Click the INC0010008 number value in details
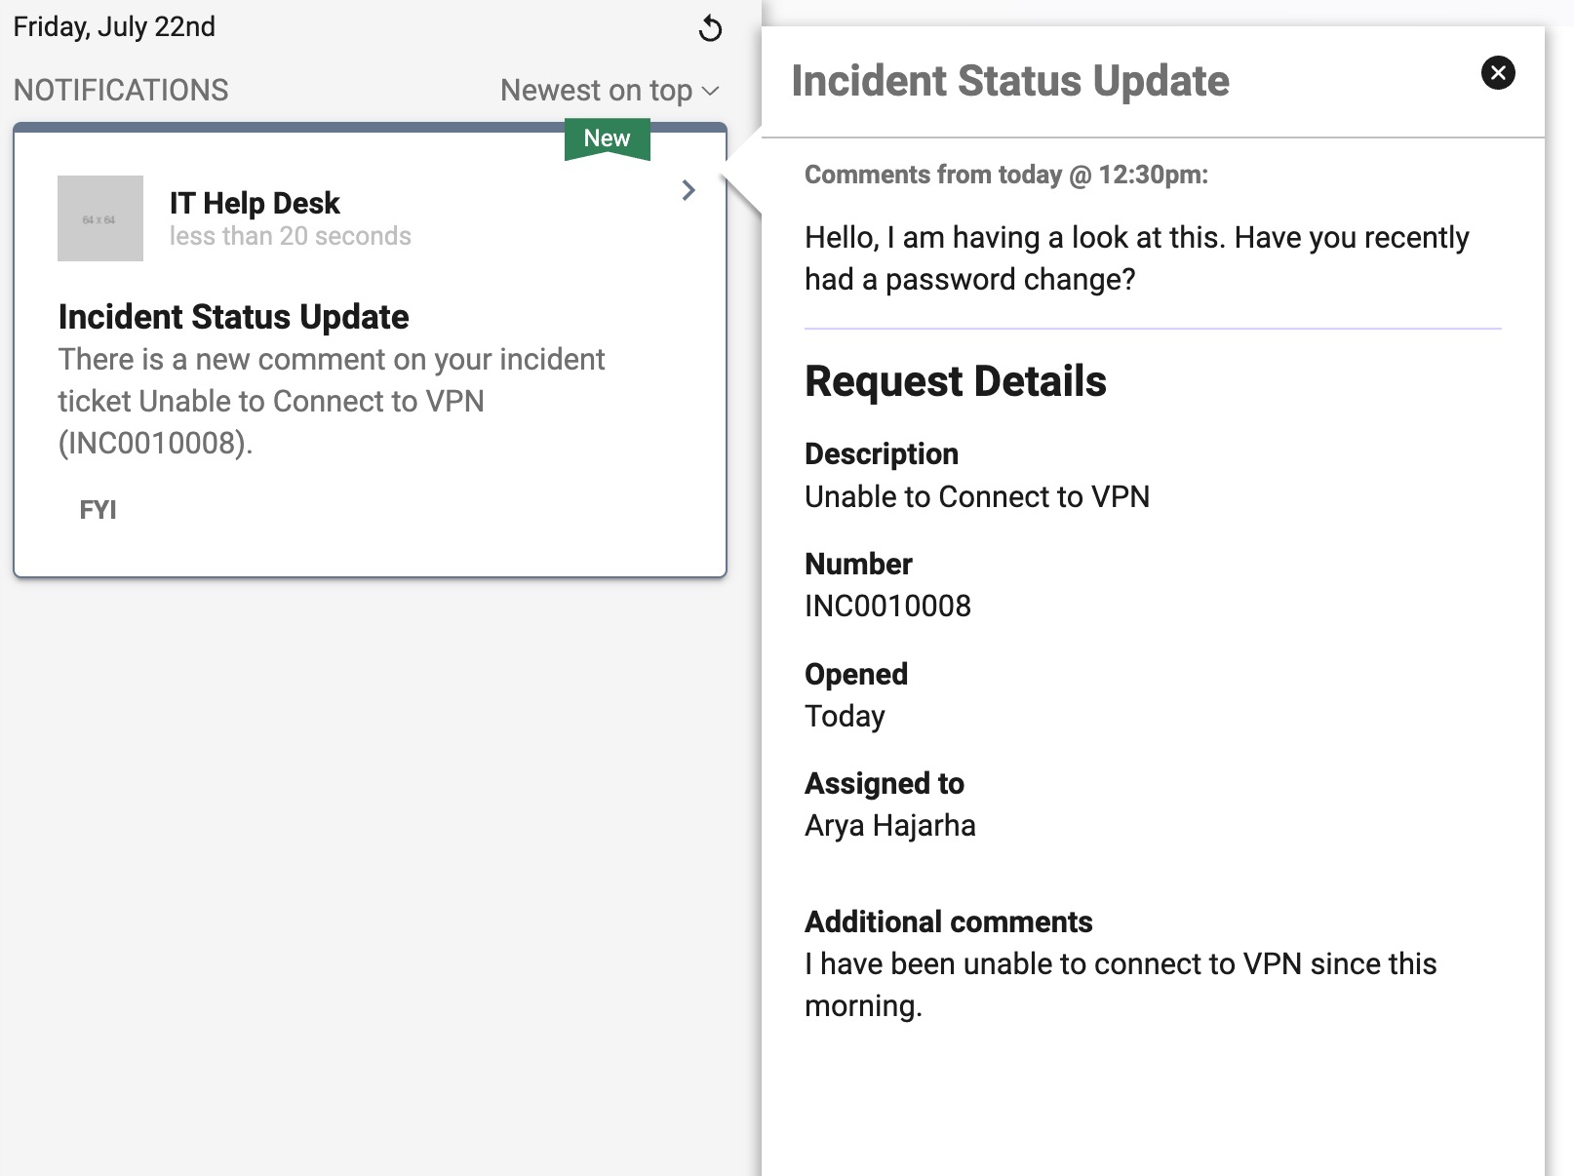This screenshot has height=1176, width=1574. (x=888, y=607)
